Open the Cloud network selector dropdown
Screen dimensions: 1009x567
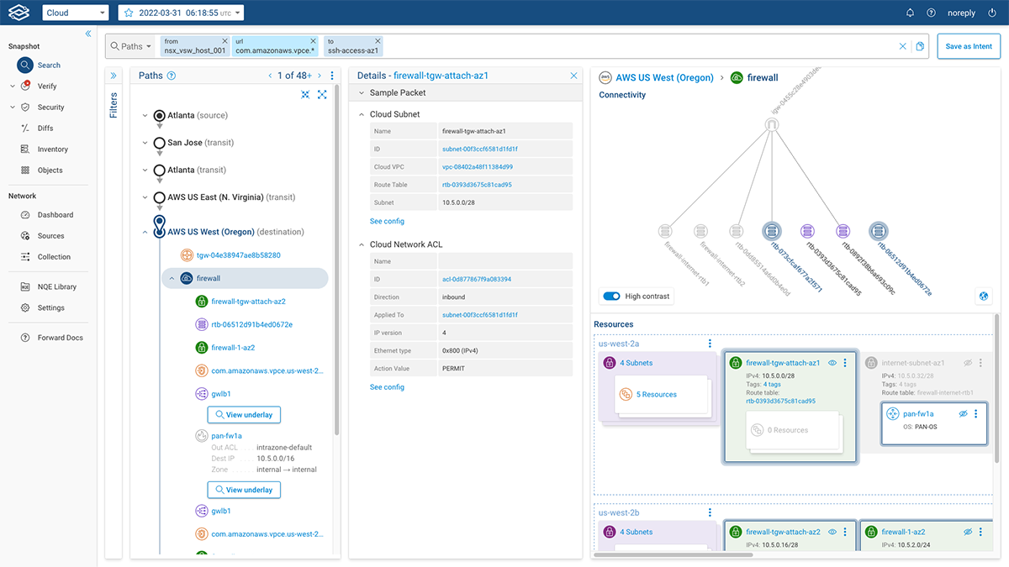74,13
